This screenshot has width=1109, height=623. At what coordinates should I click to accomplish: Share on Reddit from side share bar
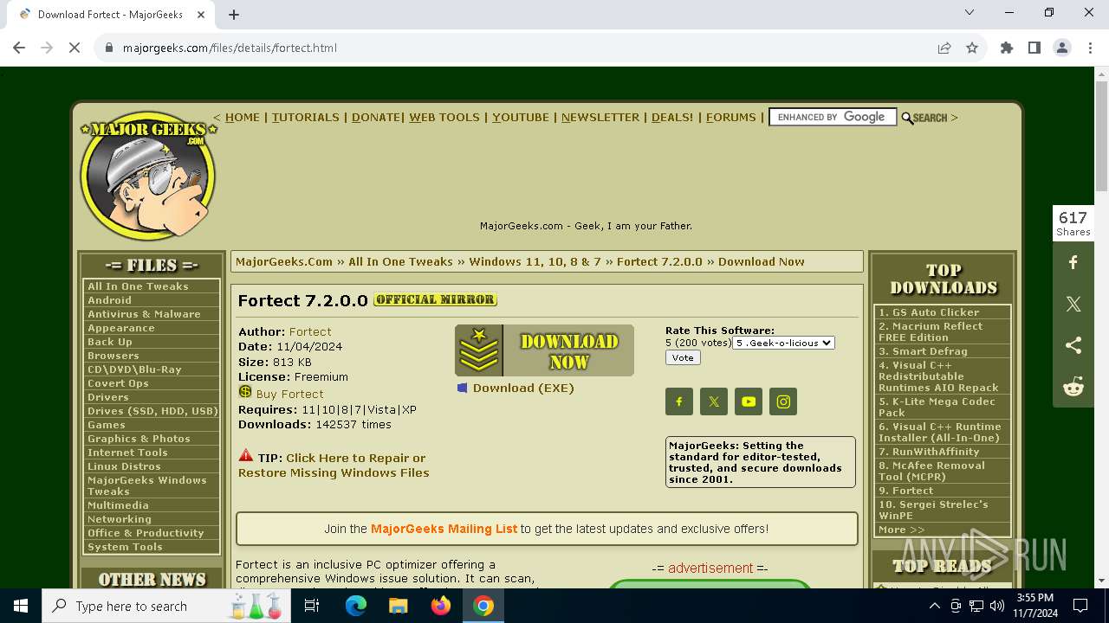[1073, 387]
